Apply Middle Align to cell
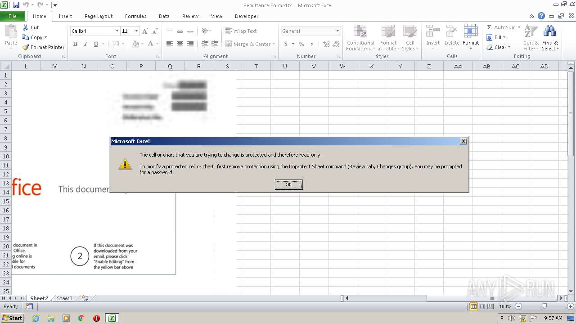 tap(180, 31)
